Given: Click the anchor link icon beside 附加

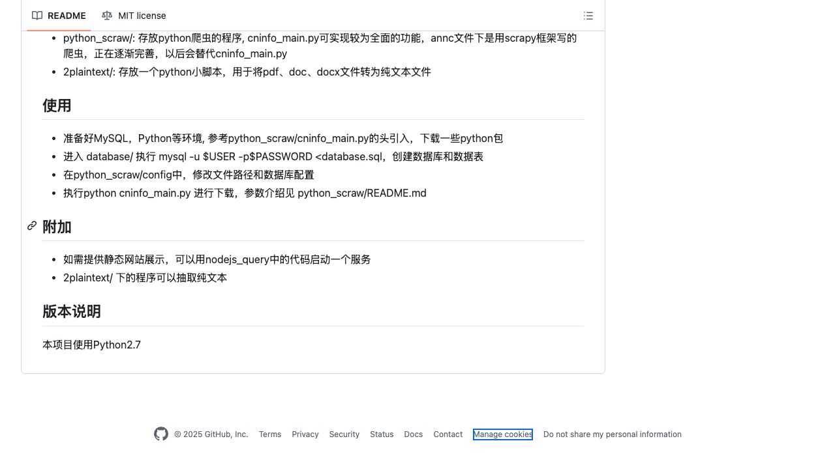Looking at the screenshot, I should click(x=32, y=226).
